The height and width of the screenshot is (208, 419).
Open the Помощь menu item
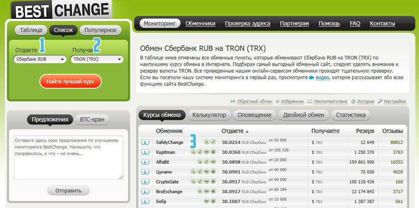click(330, 23)
